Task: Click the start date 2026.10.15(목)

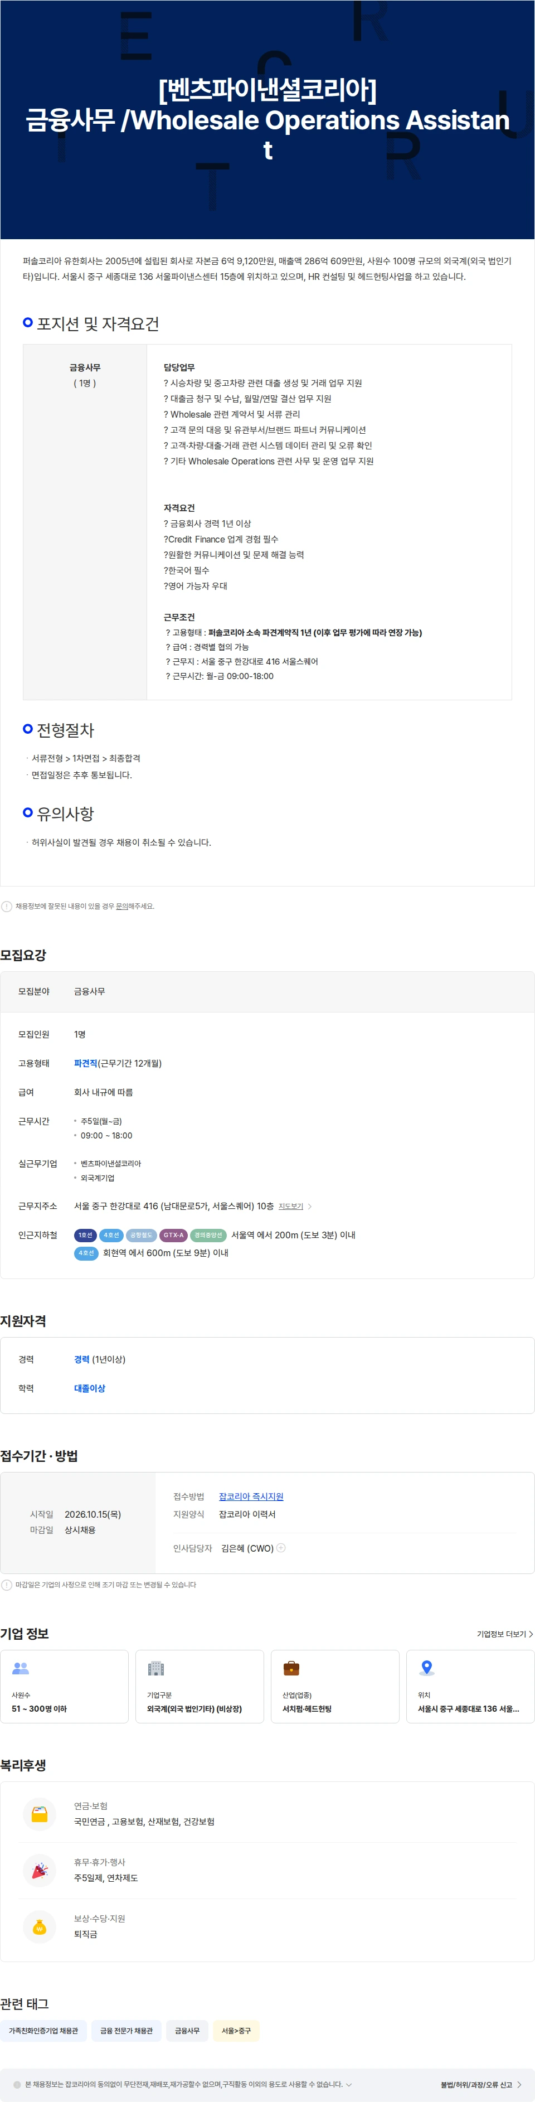Action: coord(93,1514)
